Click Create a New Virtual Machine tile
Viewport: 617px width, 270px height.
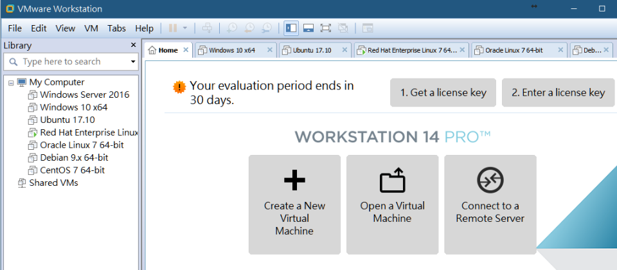click(x=294, y=204)
